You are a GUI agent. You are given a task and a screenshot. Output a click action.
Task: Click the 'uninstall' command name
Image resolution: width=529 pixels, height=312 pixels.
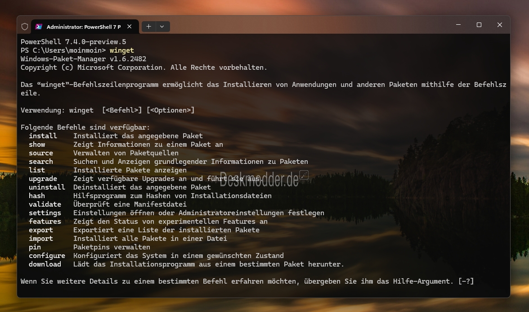pos(47,187)
